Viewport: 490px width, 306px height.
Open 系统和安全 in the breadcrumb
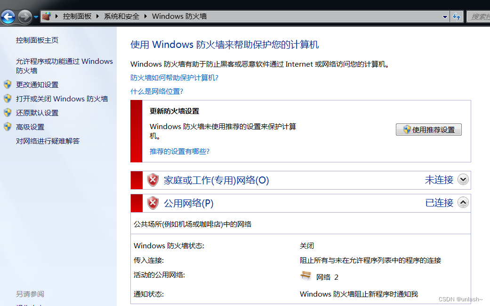click(121, 16)
